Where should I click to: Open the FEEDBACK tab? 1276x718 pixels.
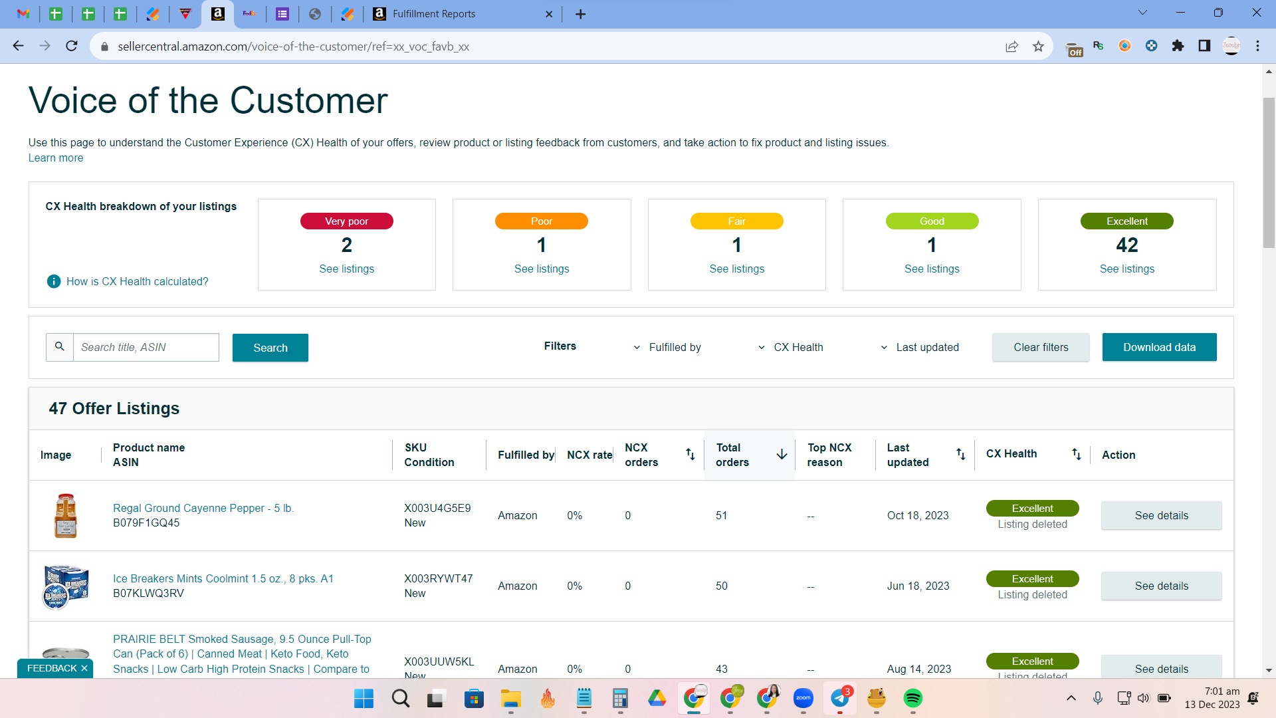click(52, 668)
